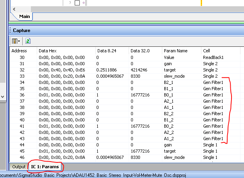
Task: Click 16777216 value in address 36 row
Action: 140,95
